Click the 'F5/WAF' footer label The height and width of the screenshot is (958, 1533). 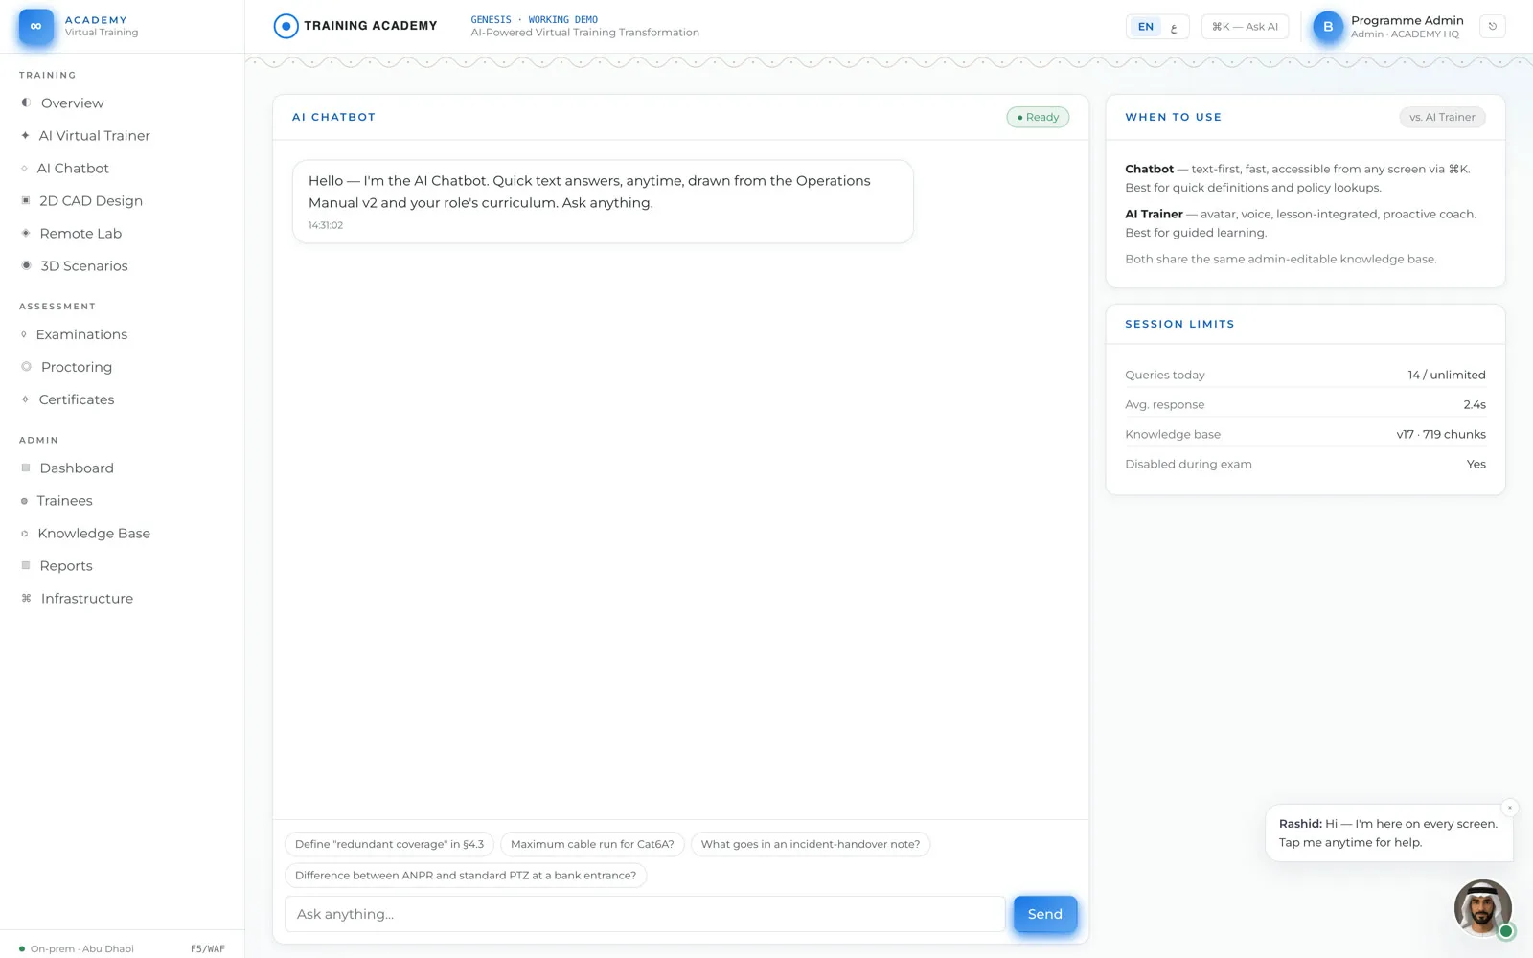(208, 949)
